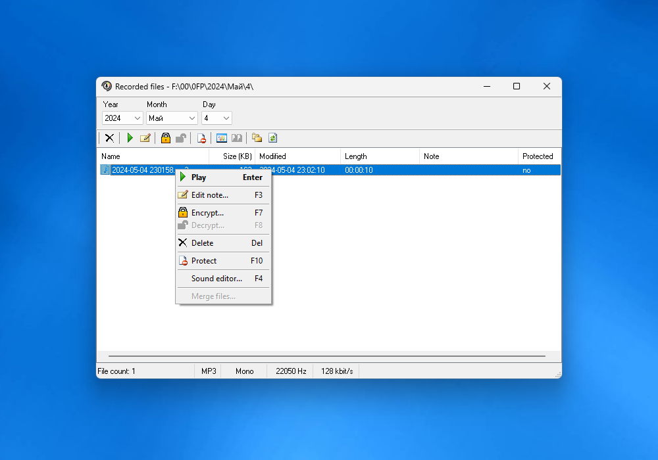Sort by the Size (KB) column header

[x=232, y=156]
